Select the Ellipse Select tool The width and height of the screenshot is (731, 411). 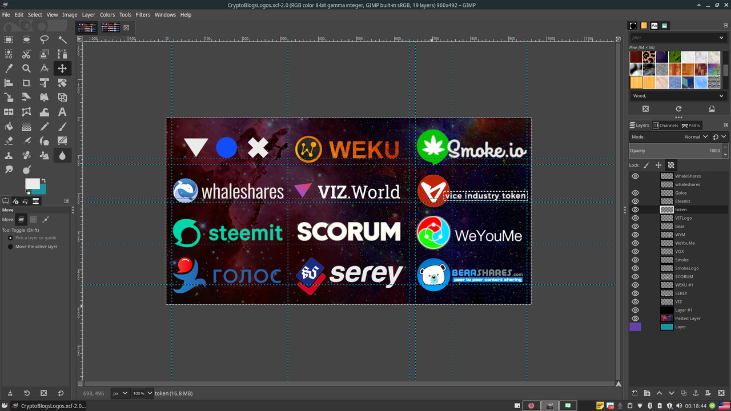26,39
